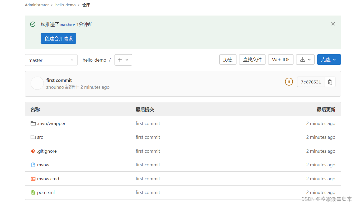The height and width of the screenshot is (204, 356).
Task: Click the src folder icon
Action: click(x=33, y=137)
